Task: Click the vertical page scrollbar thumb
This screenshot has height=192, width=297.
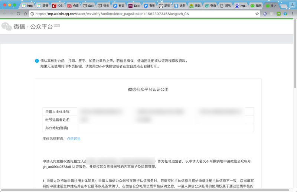Action: (x=295, y=53)
